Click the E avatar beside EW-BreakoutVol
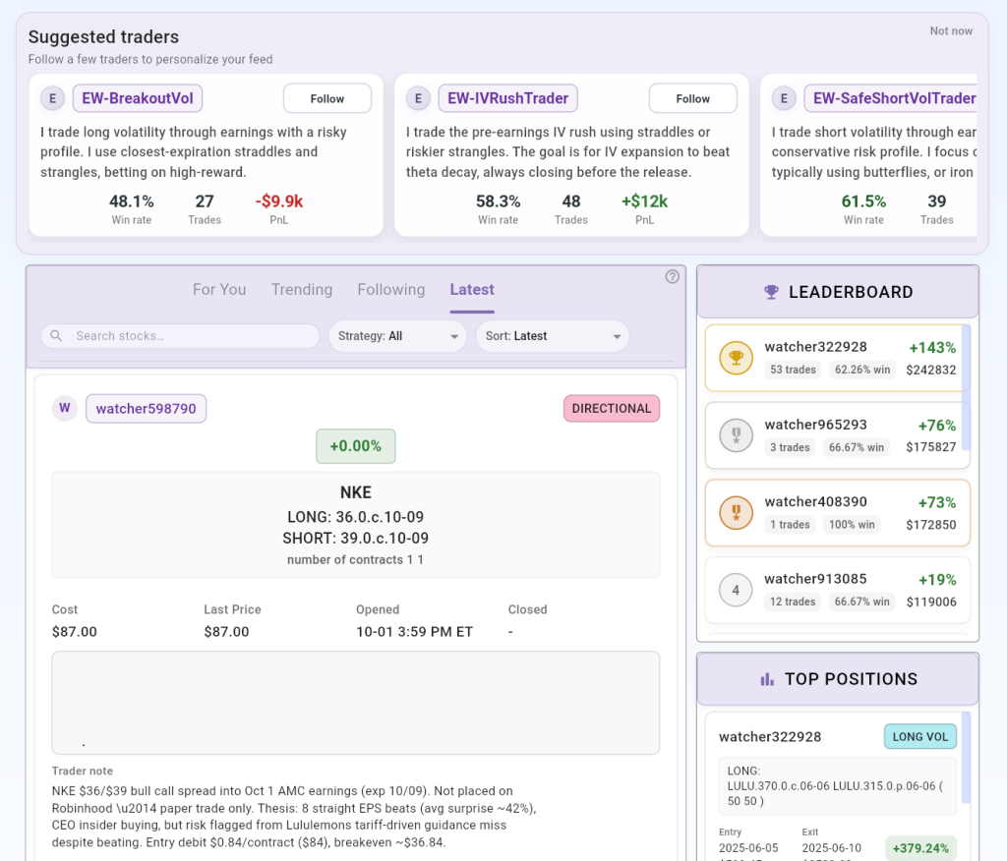The width and height of the screenshot is (1007, 861). tap(53, 98)
